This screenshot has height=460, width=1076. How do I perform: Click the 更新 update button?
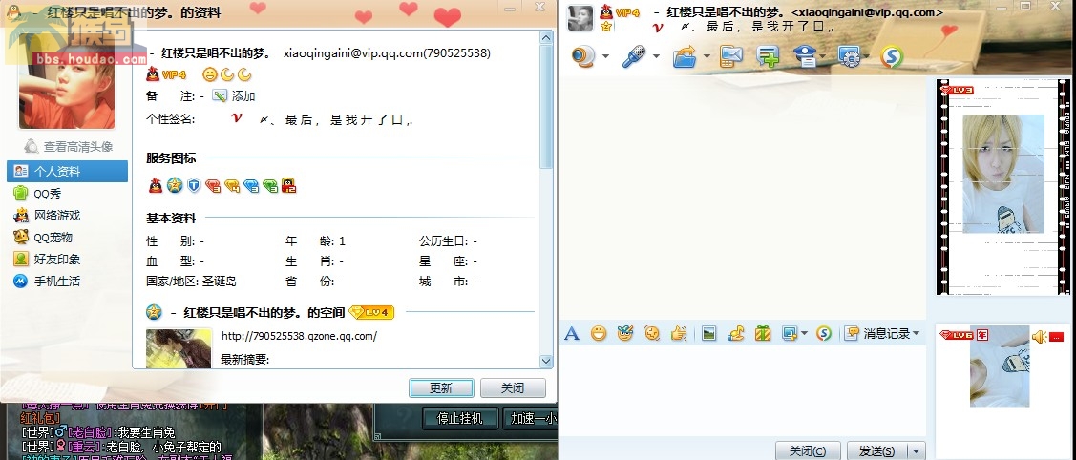441,387
